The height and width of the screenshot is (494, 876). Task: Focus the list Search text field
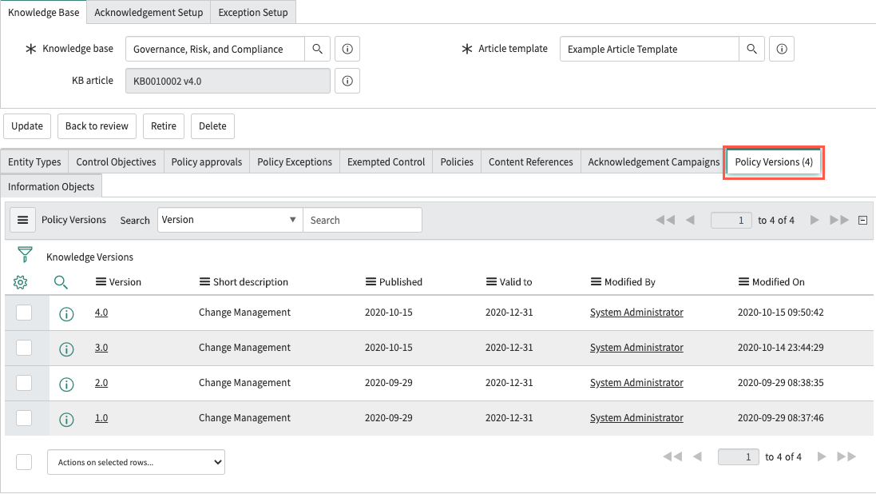tap(363, 220)
